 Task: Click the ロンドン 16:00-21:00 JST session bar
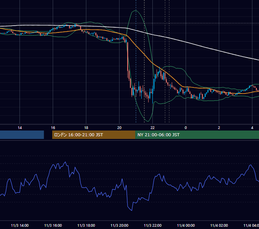(x=94, y=135)
